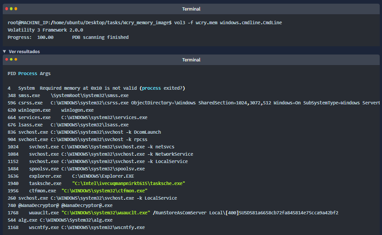Viewport: 382px width, 235px height.
Task: Click the upper Terminal title text
Action: tap(191, 9)
